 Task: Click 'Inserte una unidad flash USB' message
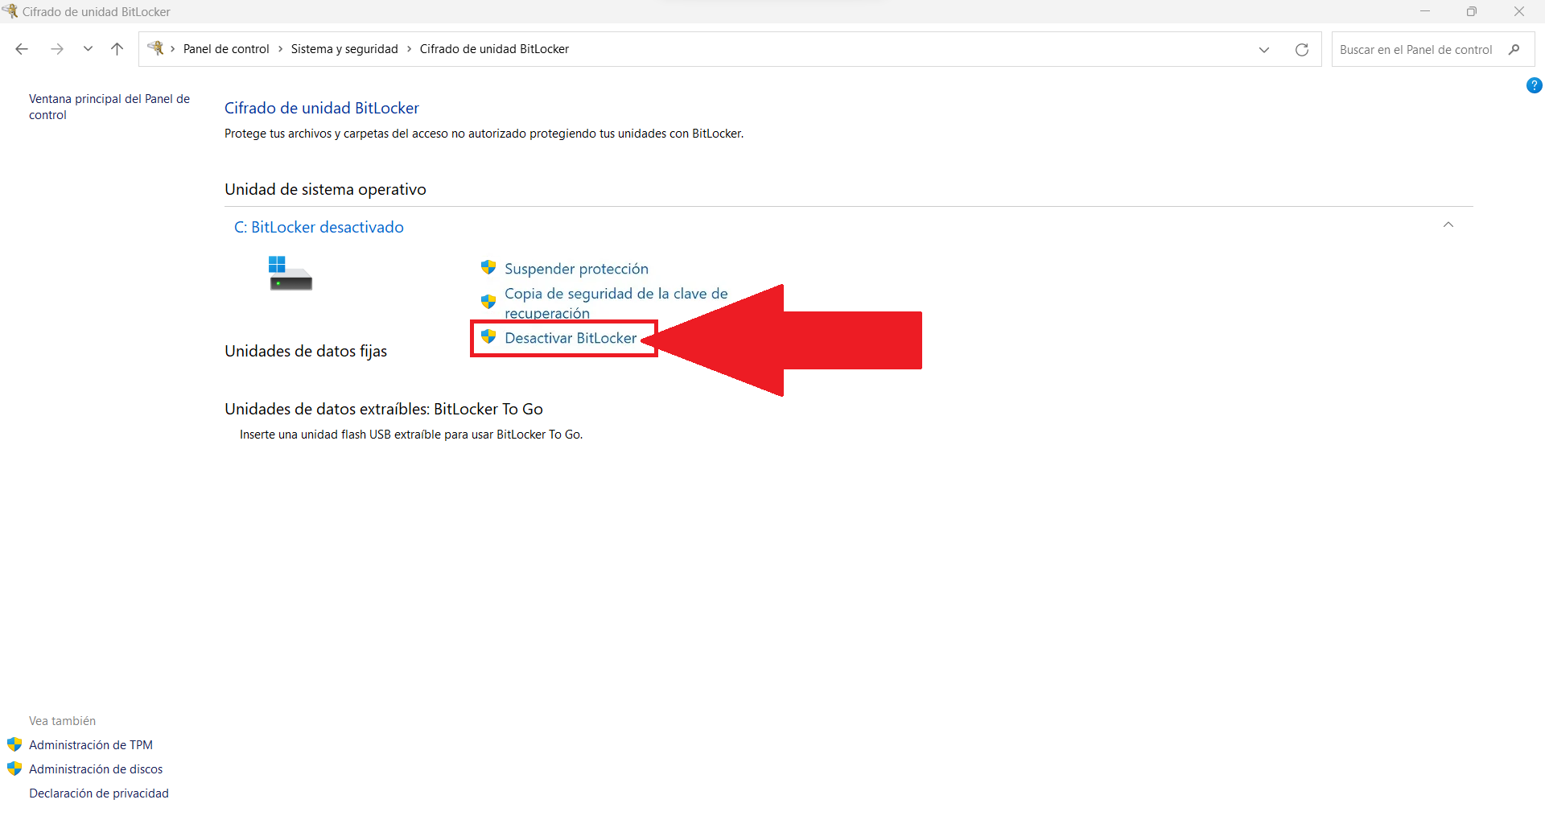411,435
